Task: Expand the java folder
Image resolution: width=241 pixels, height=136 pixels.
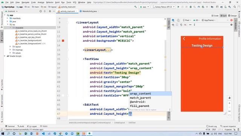Action: click(x=8, y=22)
